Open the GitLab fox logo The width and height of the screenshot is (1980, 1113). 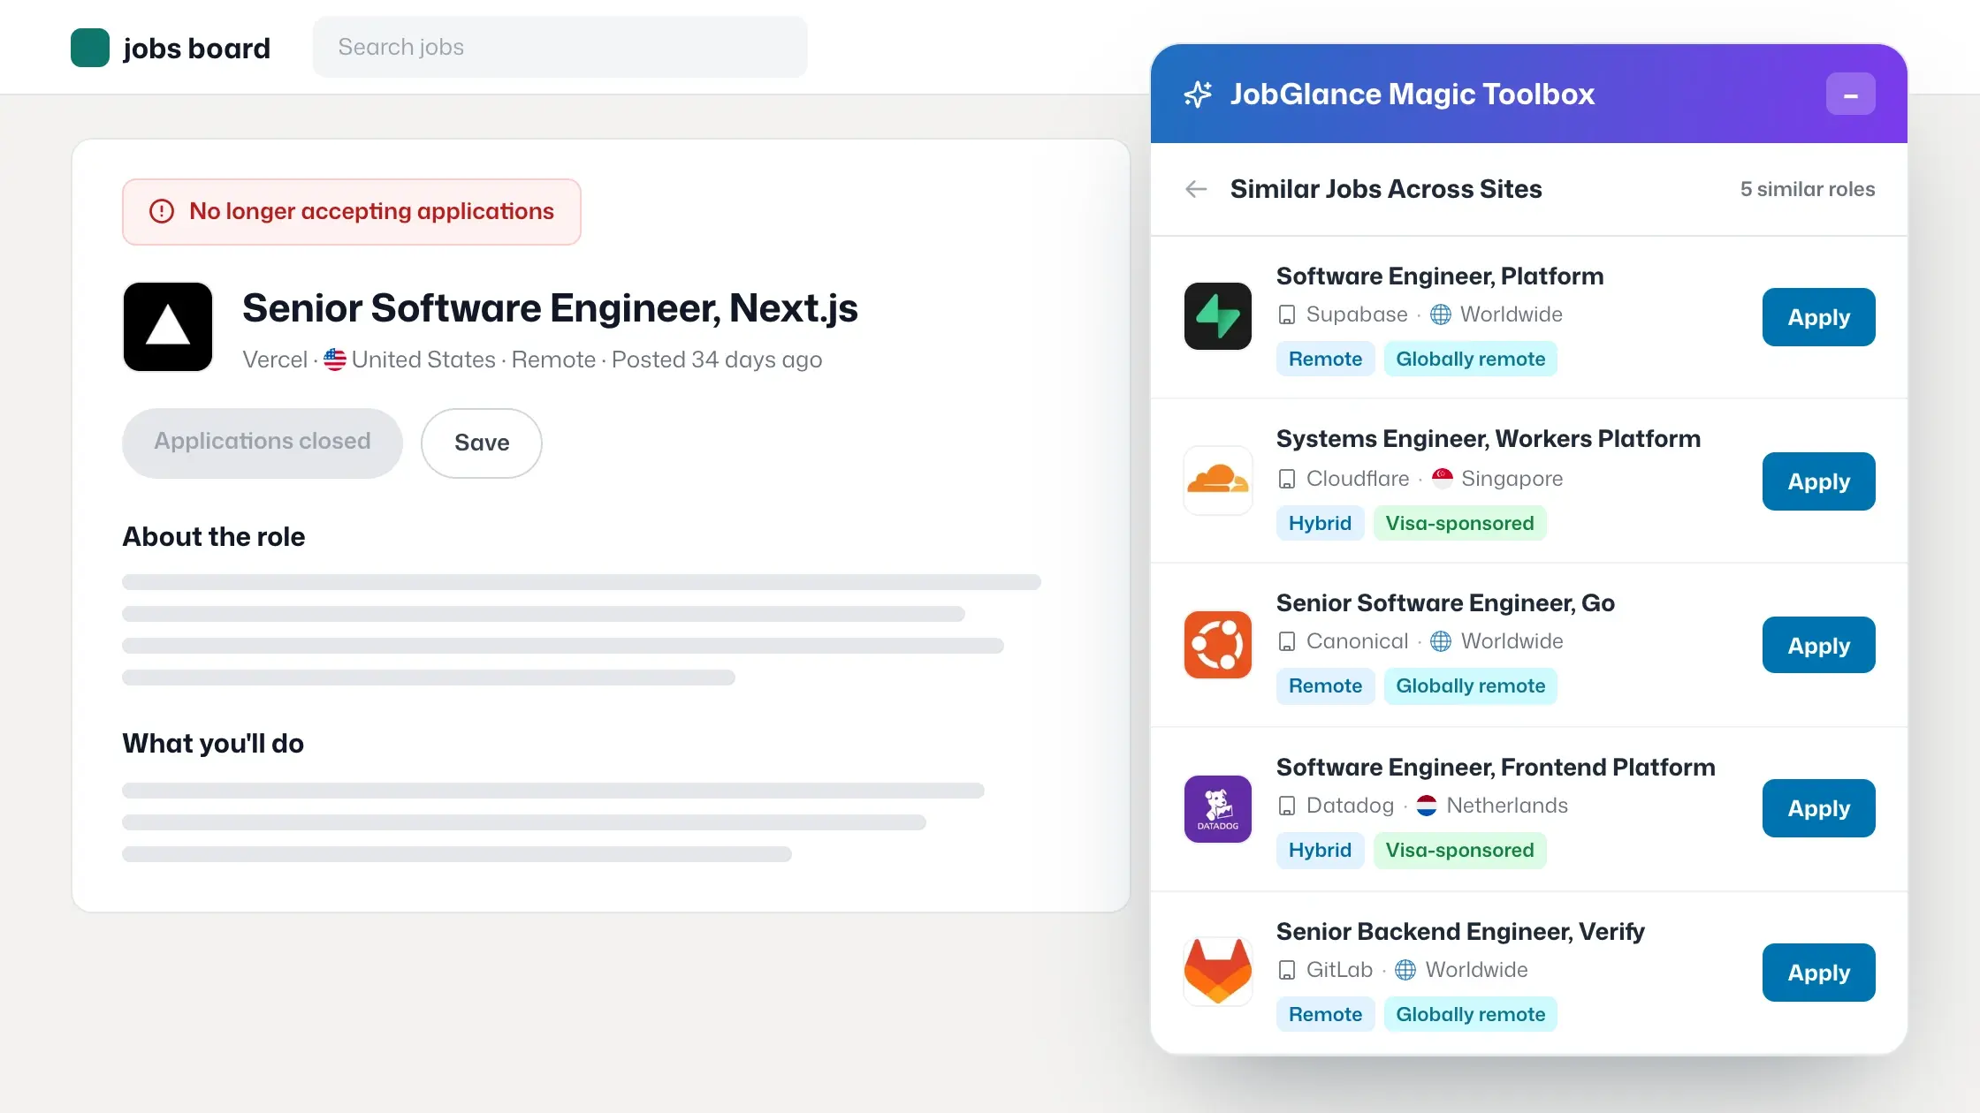[1218, 972]
